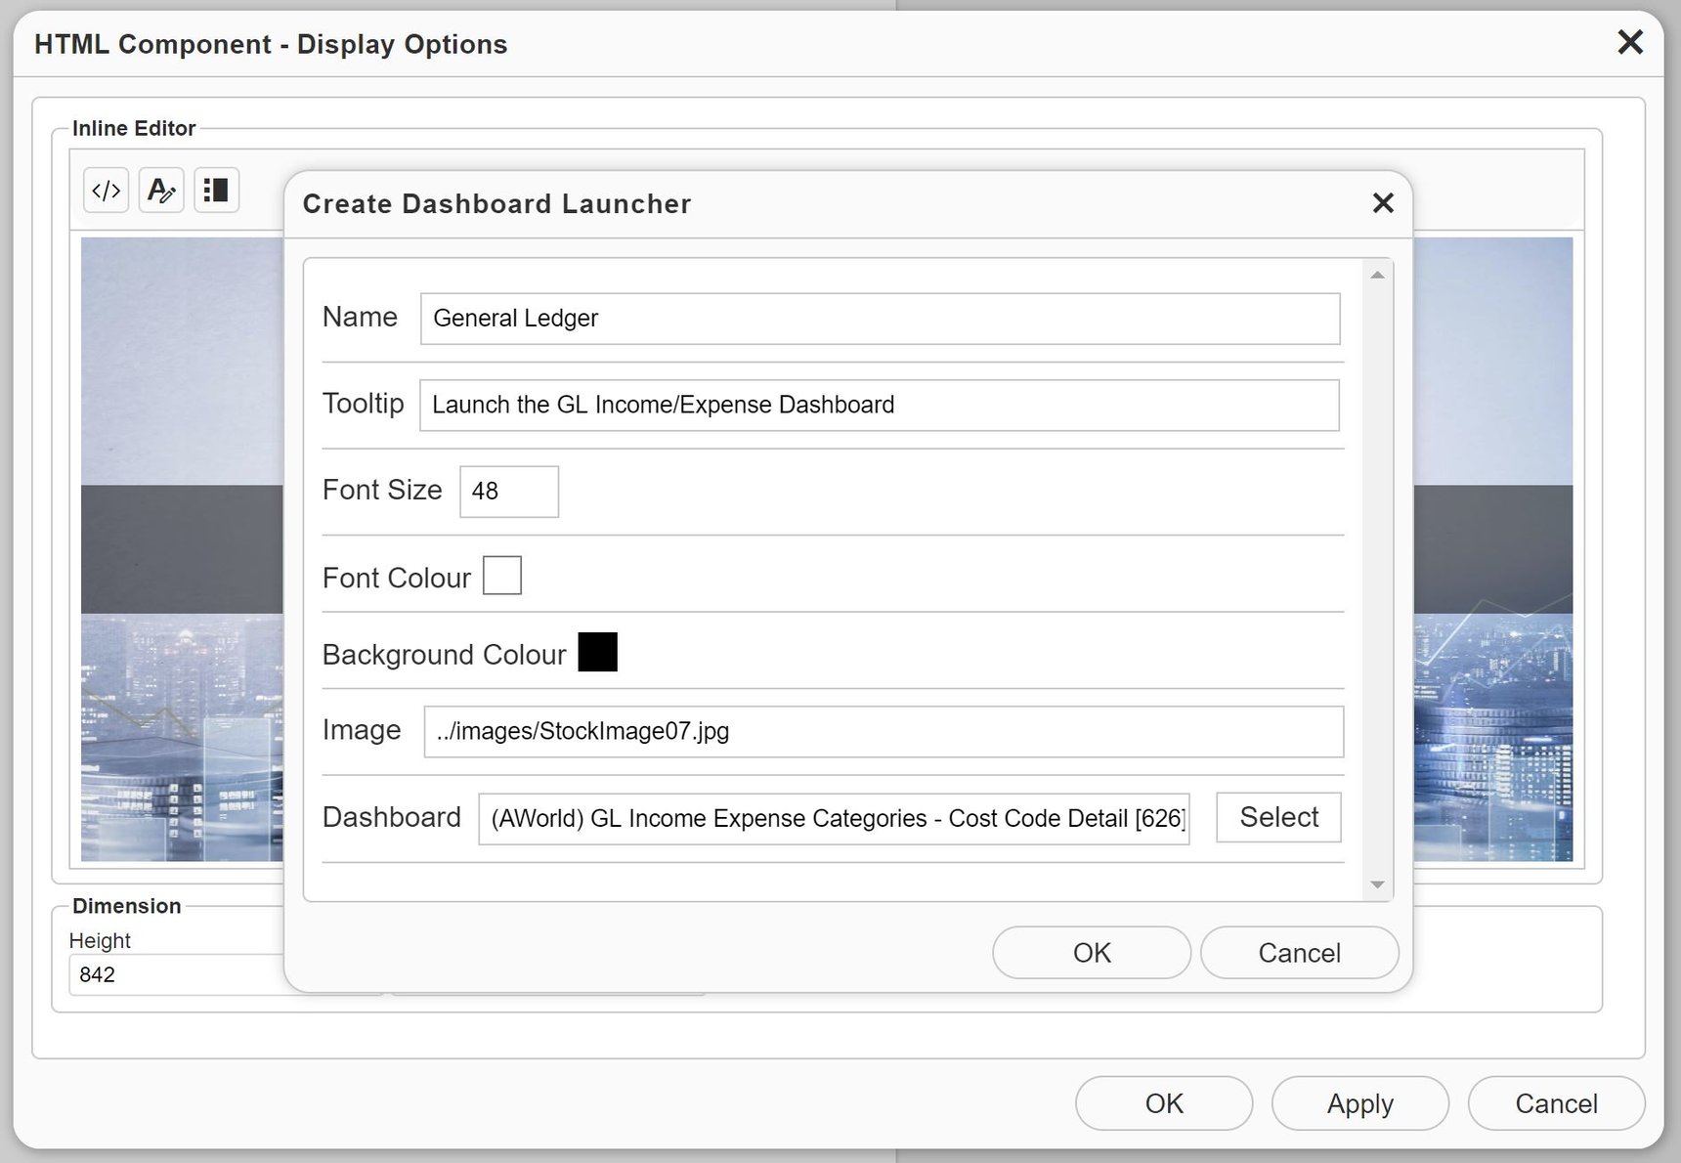1681x1163 pixels.
Task: Close the Create Dashboard Launcher dialog
Action: pyautogui.click(x=1382, y=203)
